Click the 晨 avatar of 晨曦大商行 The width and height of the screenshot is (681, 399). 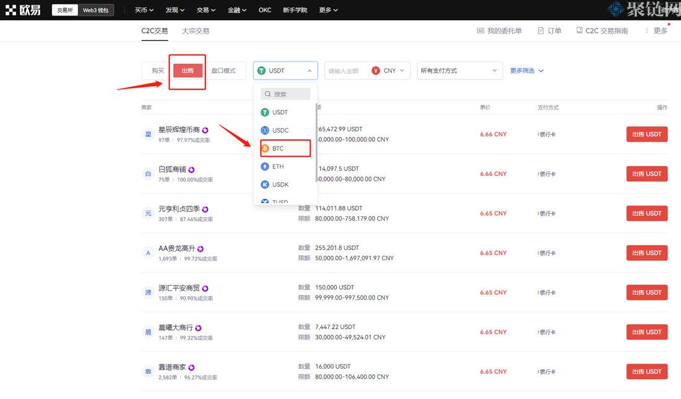(x=148, y=332)
